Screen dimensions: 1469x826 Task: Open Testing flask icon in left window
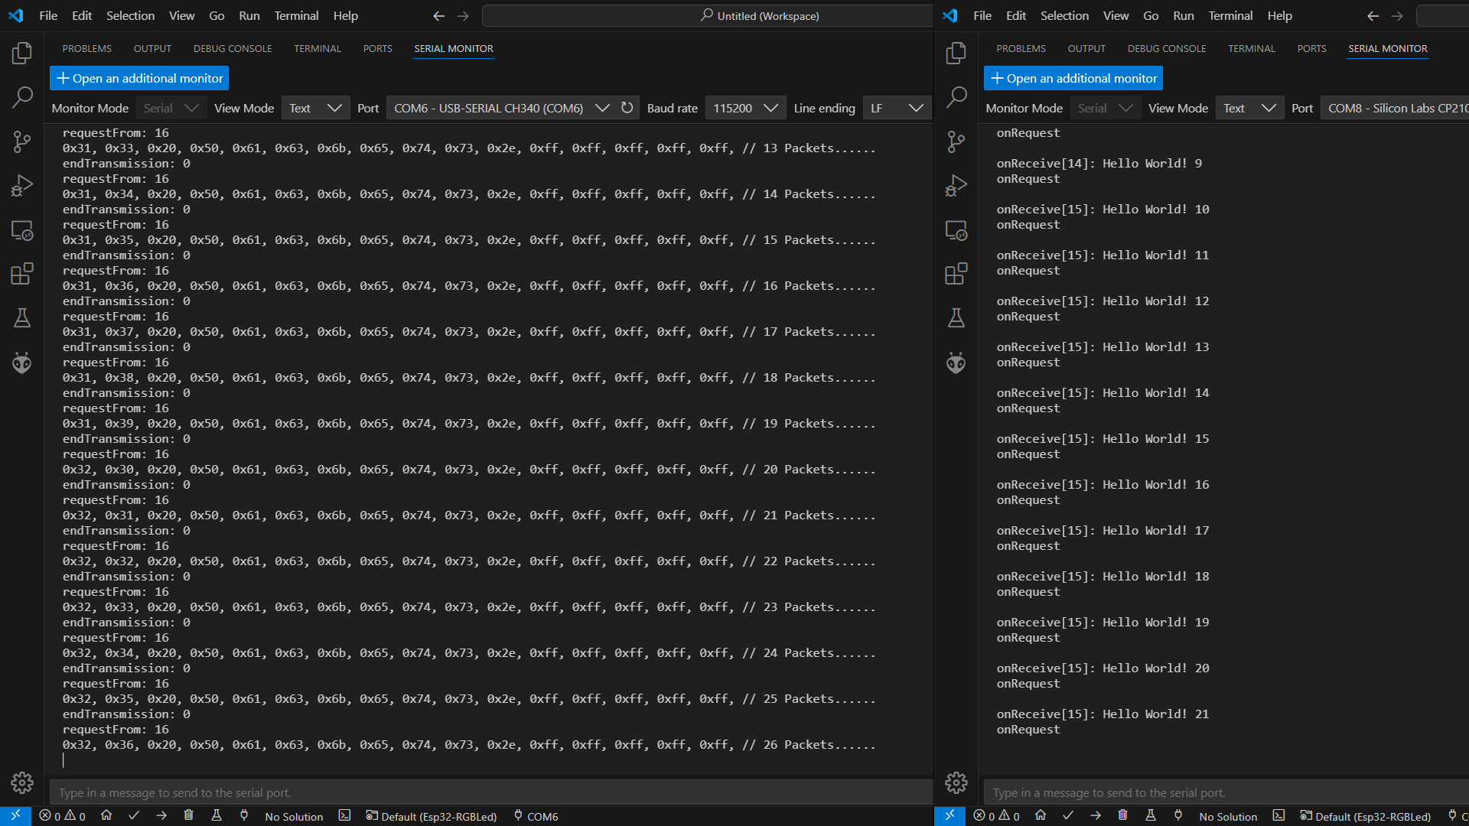22,318
